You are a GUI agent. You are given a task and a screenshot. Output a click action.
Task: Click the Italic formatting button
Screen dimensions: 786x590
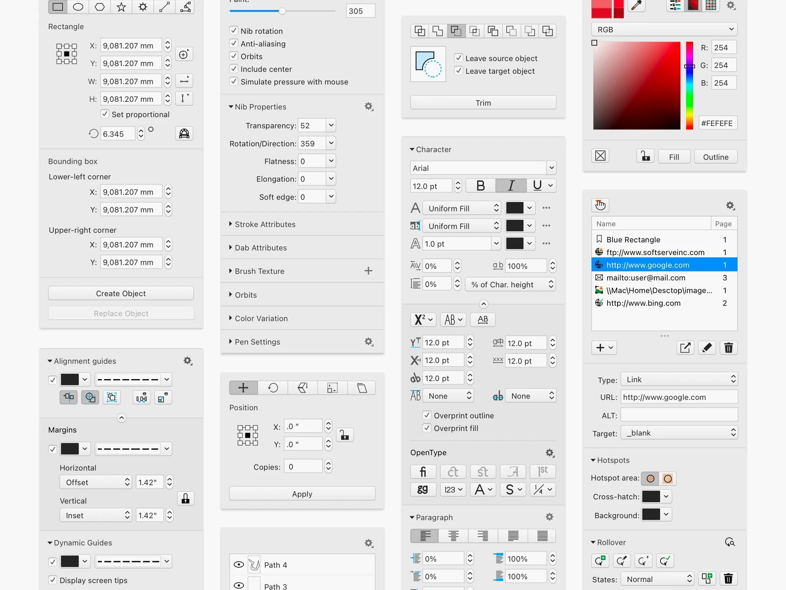[x=511, y=186]
